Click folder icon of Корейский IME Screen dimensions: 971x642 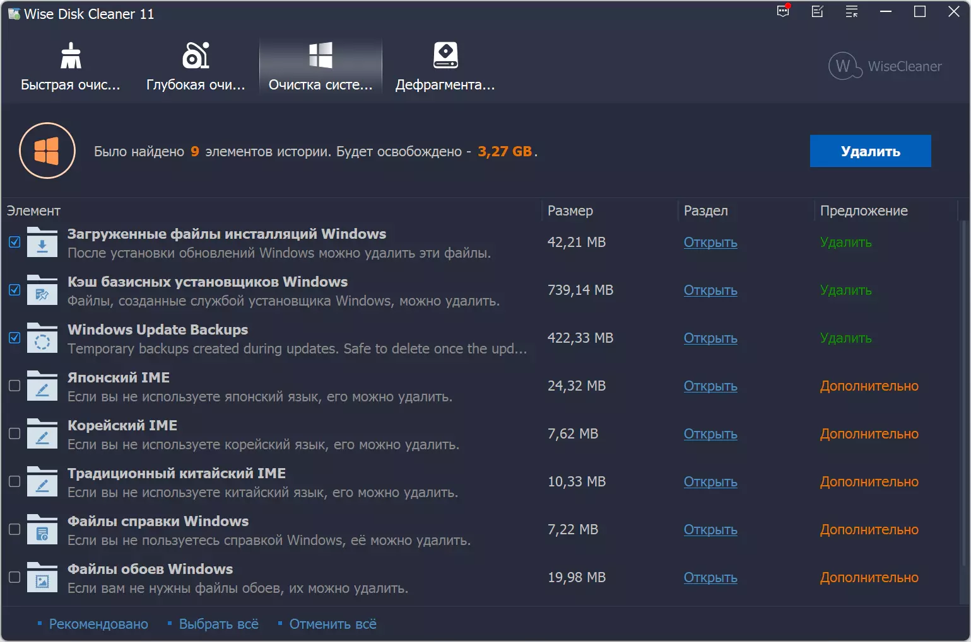(x=42, y=434)
